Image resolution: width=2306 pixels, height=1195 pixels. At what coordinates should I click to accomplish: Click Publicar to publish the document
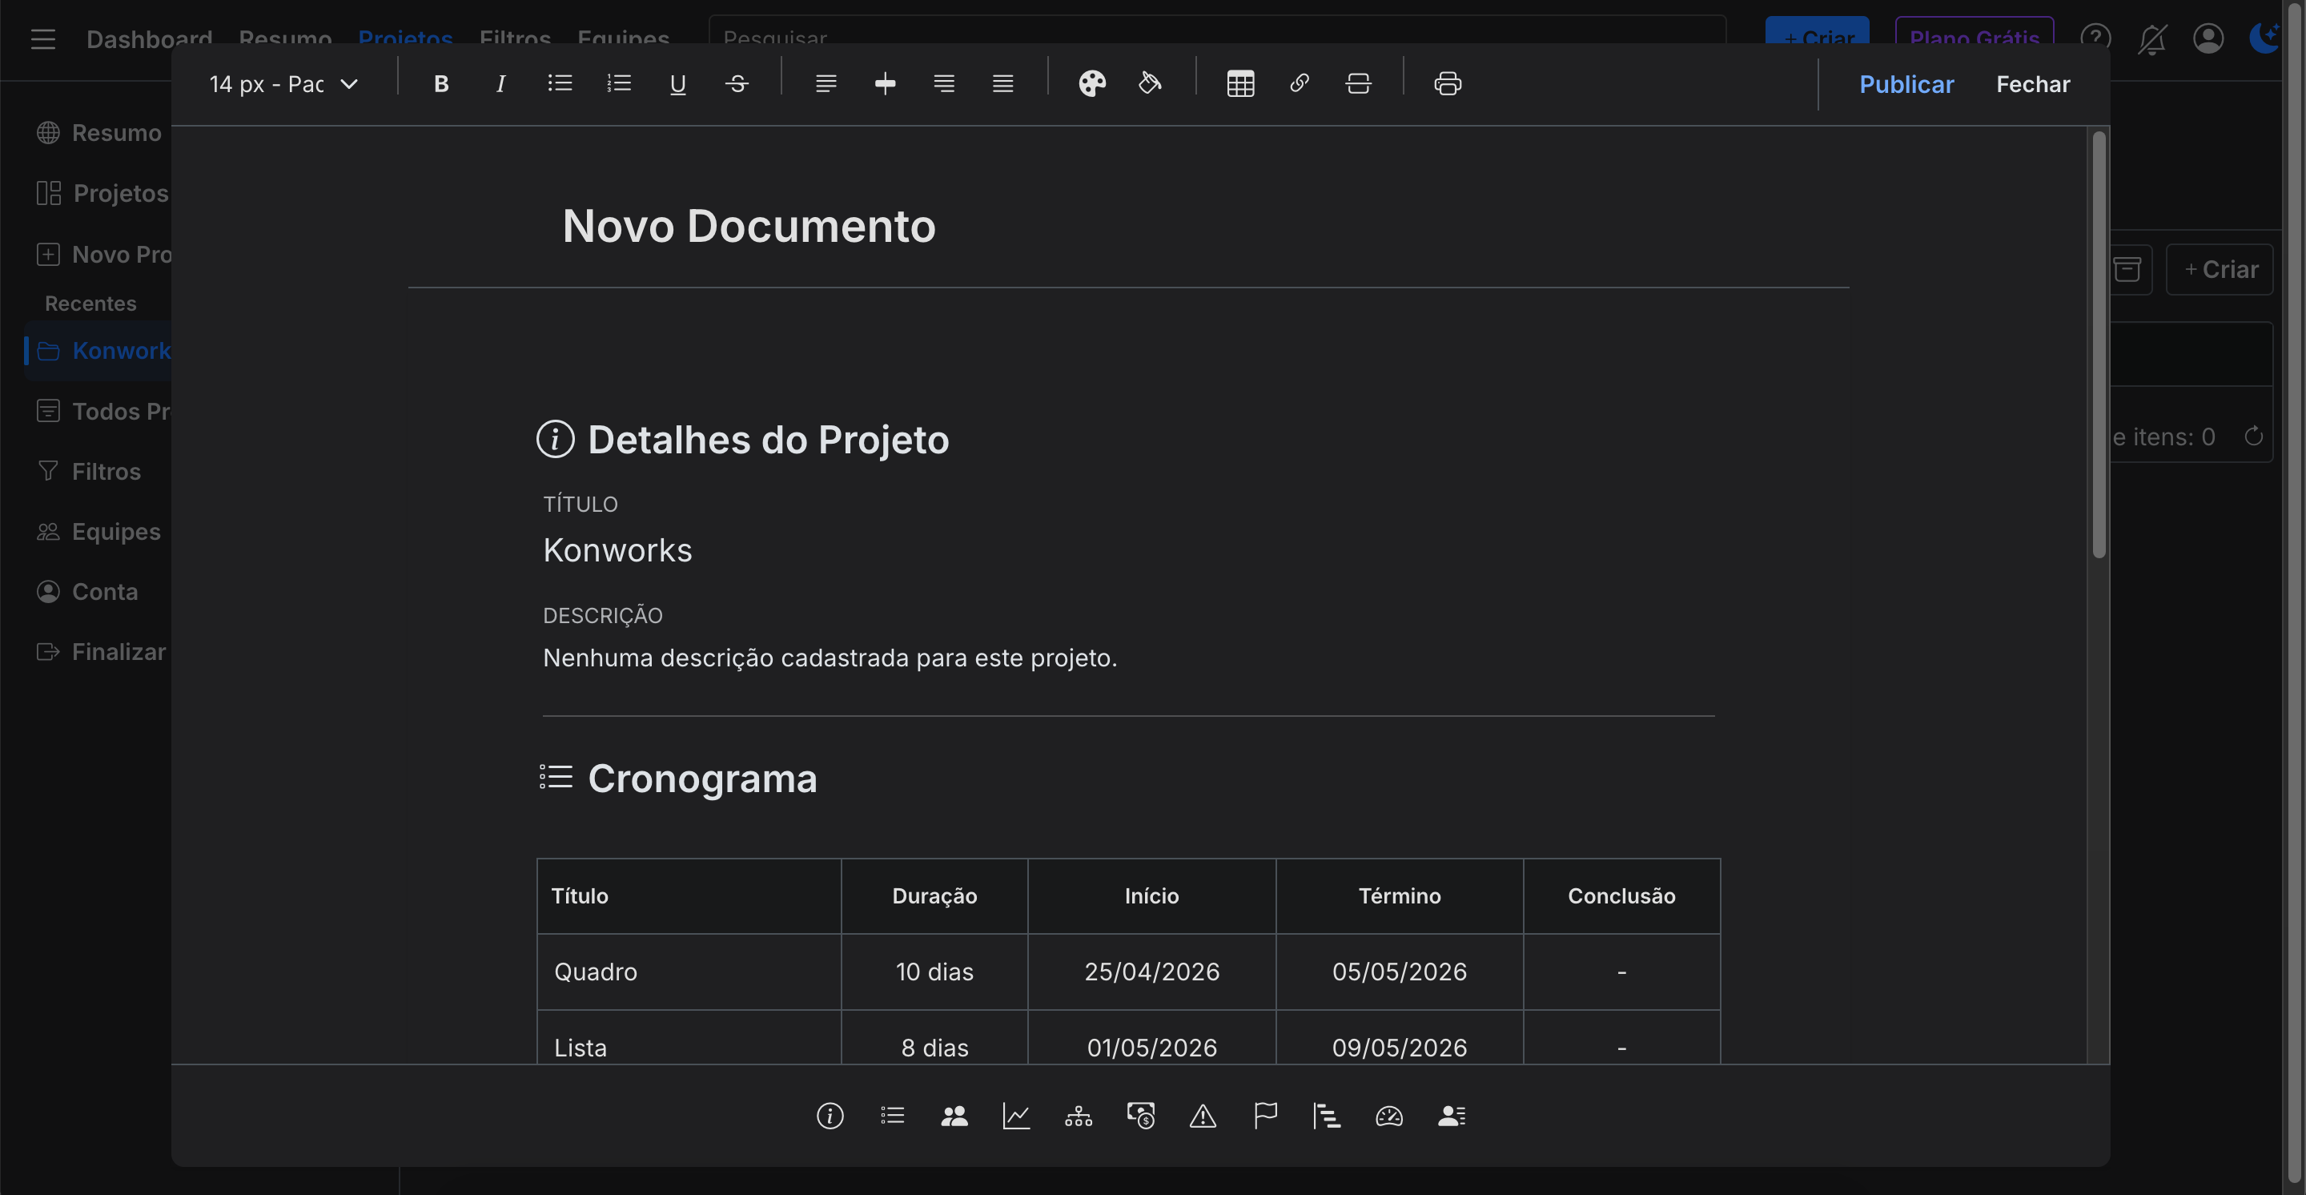point(1906,84)
